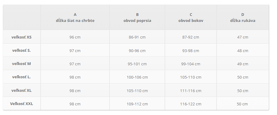Select the 'veľkosť S.' row label

click(x=21, y=51)
